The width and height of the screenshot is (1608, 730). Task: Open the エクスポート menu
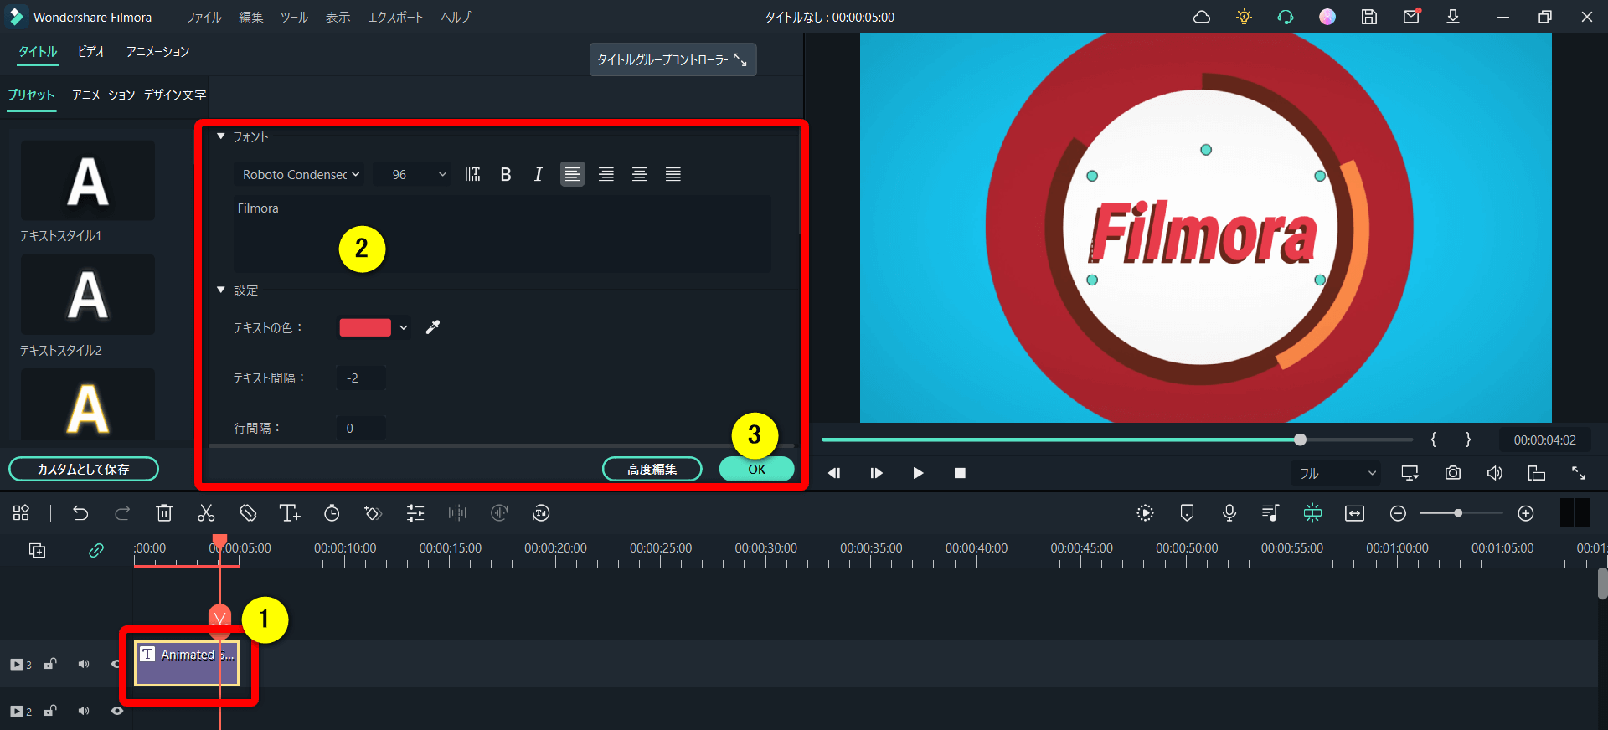395,17
